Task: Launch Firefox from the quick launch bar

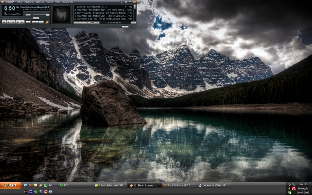Action: tap(30, 185)
